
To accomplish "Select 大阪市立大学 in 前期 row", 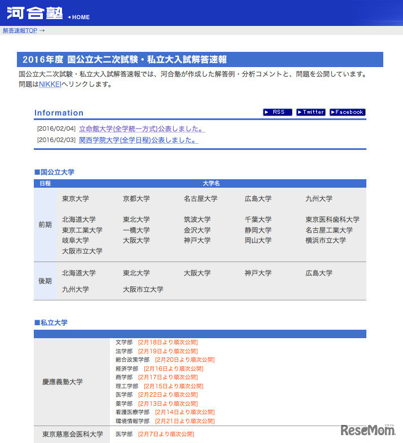I will point(82,251).
